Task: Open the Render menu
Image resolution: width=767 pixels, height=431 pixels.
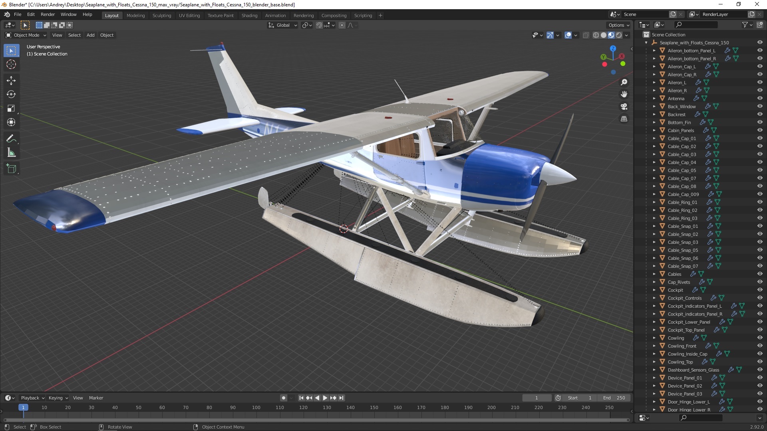Action: tap(48, 14)
